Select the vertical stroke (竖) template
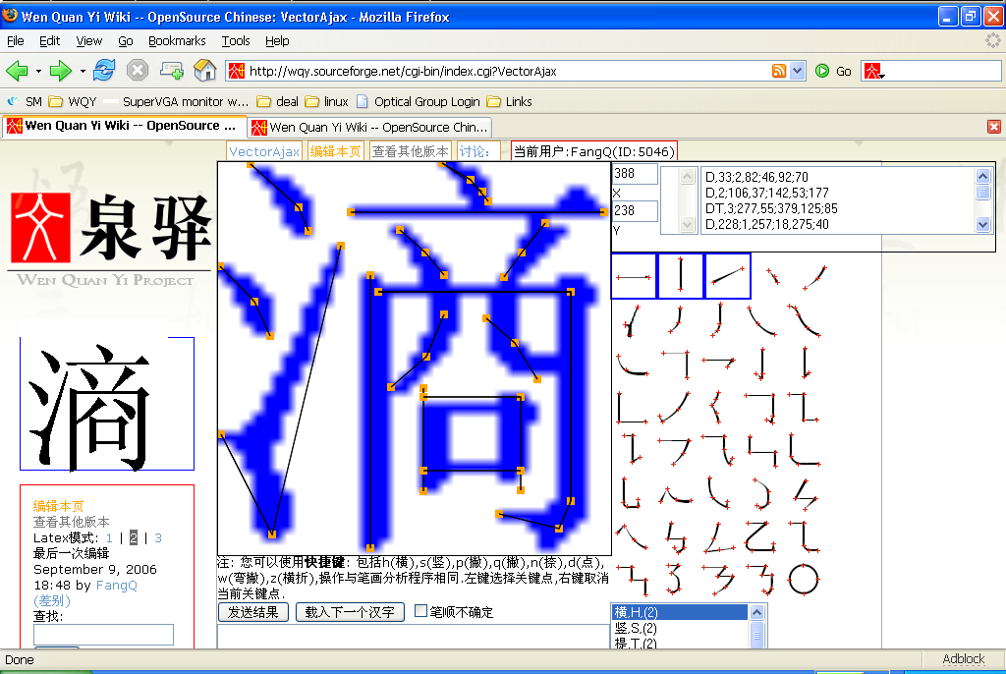 click(x=681, y=277)
